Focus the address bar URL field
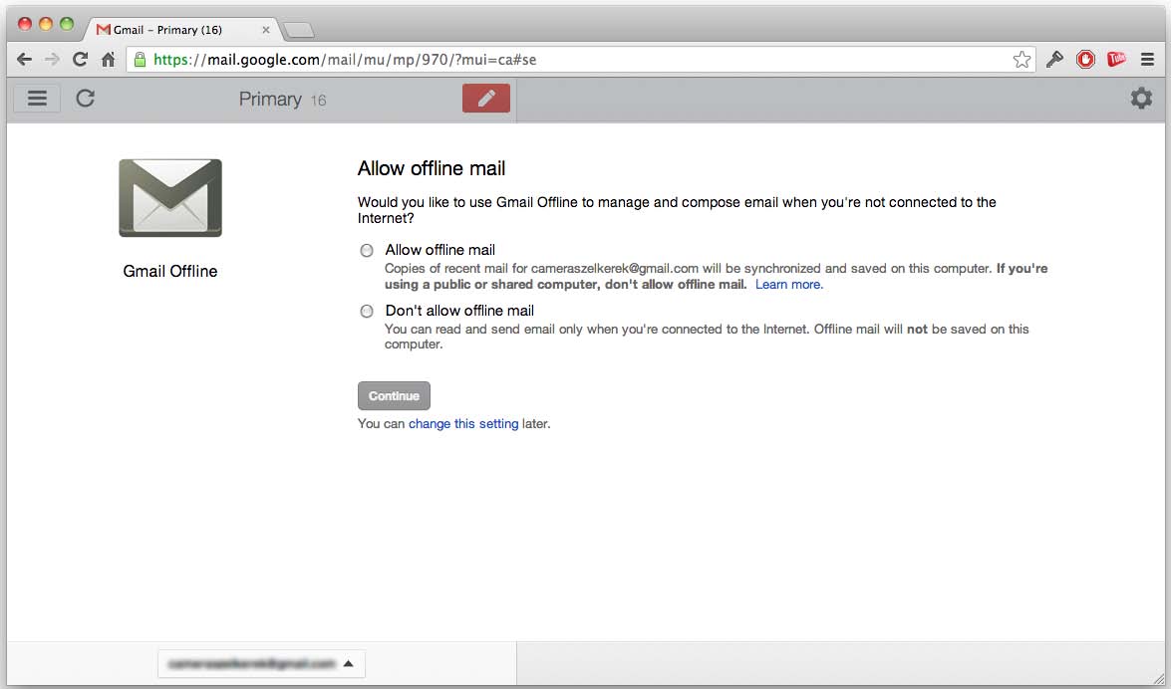Image resolution: width=1171 pixels, height=689 pixels. (583, 60)
